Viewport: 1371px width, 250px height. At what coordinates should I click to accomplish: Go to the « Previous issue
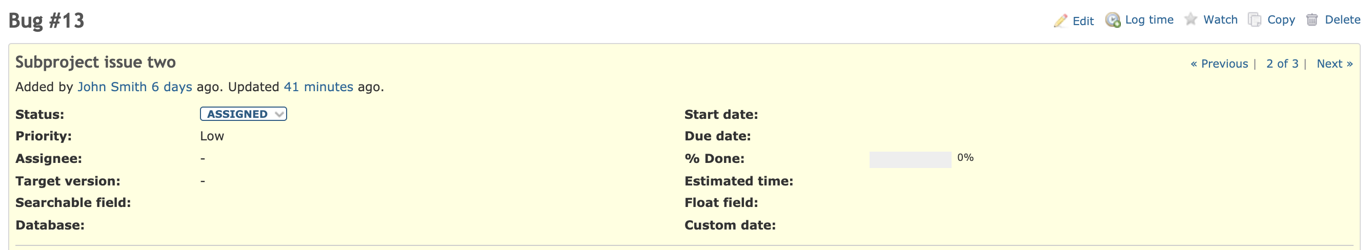click(1219, 64)
